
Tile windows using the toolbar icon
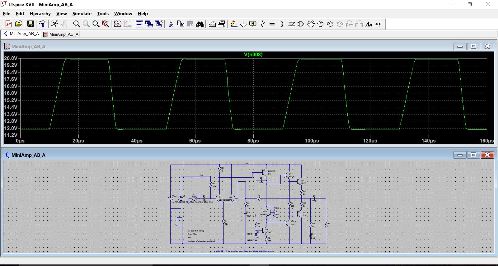click(139, 24)
